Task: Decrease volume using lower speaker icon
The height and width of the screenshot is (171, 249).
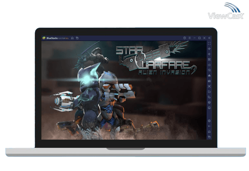Action: click(x=209, y=54)
